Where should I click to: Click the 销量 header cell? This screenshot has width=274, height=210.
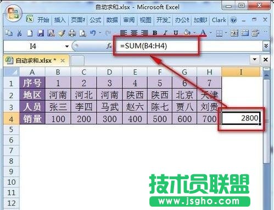32,119
